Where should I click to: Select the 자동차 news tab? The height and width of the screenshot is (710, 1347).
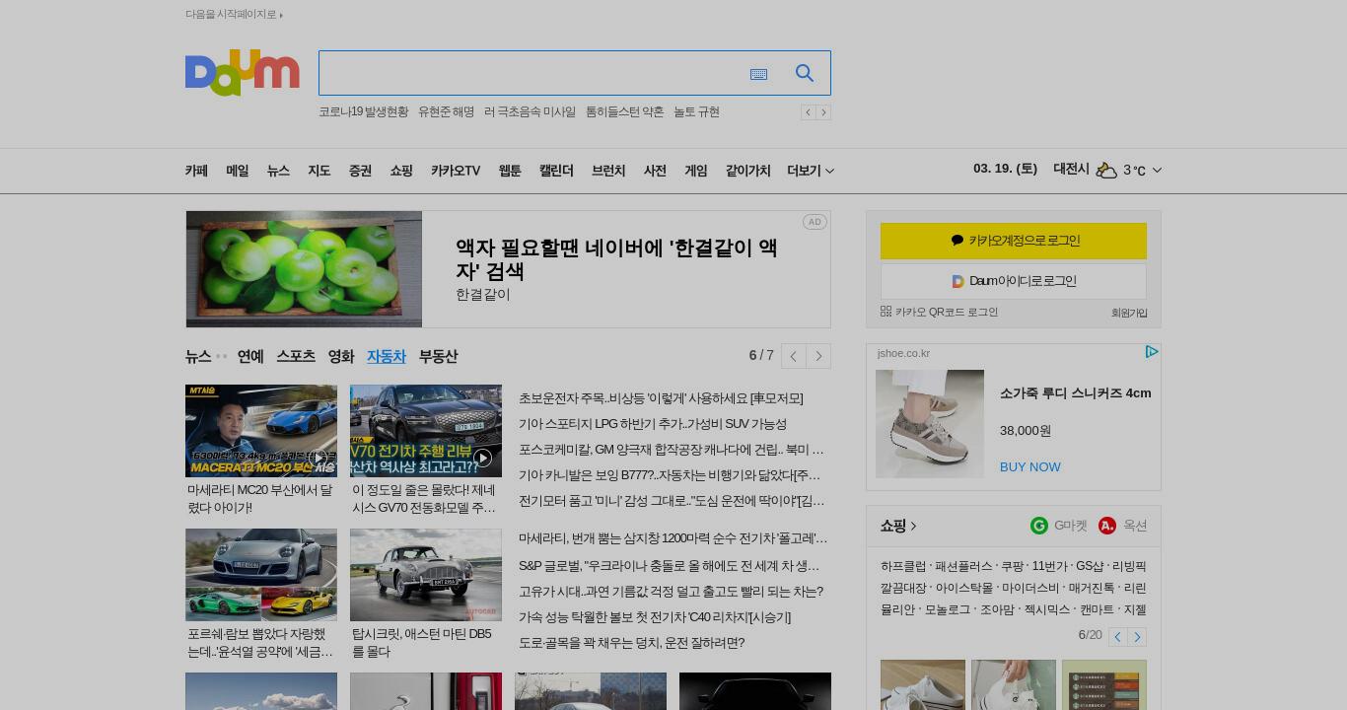click(x=387, y=356)
